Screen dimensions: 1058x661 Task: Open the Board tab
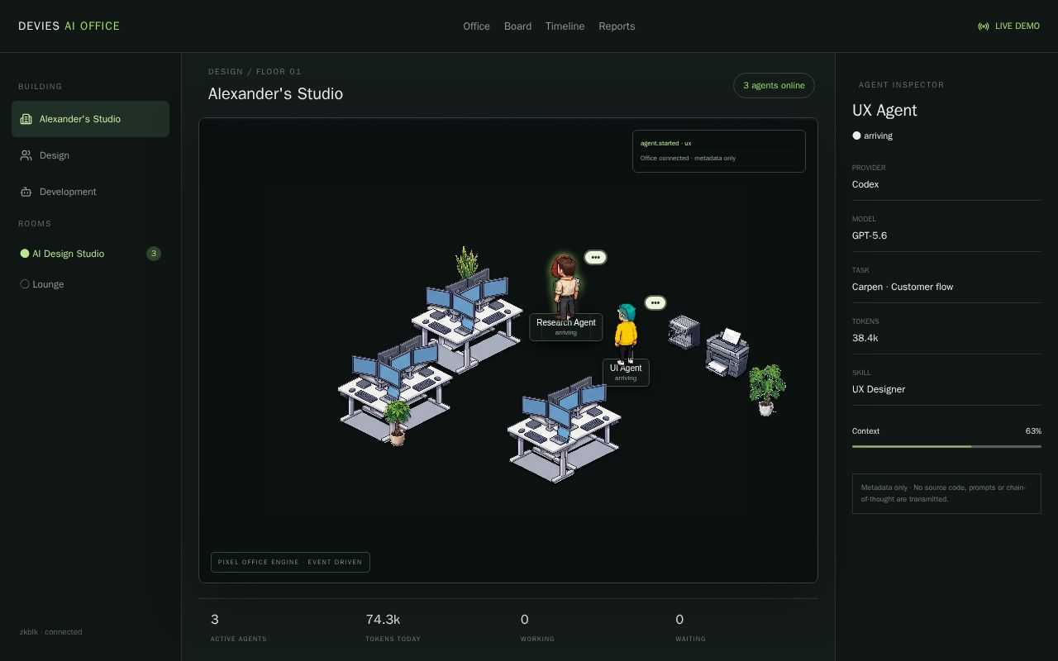click(517, 26)
